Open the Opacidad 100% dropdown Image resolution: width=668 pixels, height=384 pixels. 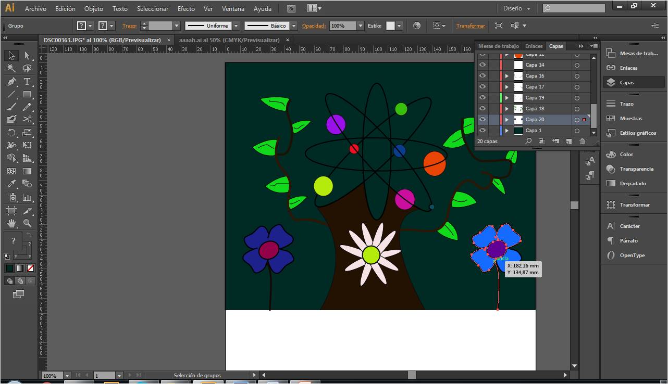[x=361, y=25]
